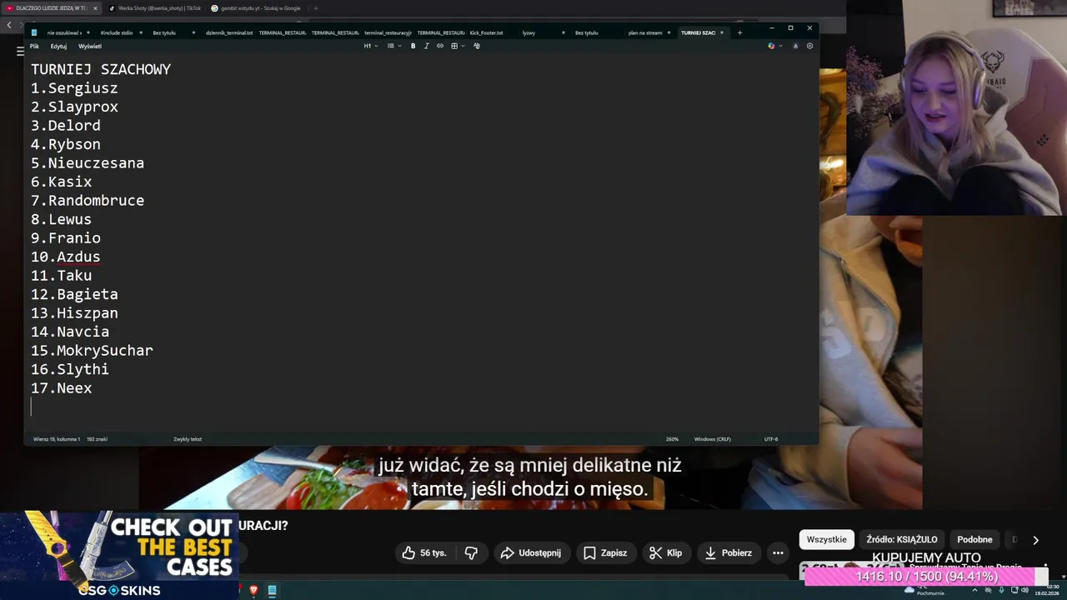The image size is (1067, 600).
Task: Click the Zapisz save button
Action: click(x=605, y=552)
